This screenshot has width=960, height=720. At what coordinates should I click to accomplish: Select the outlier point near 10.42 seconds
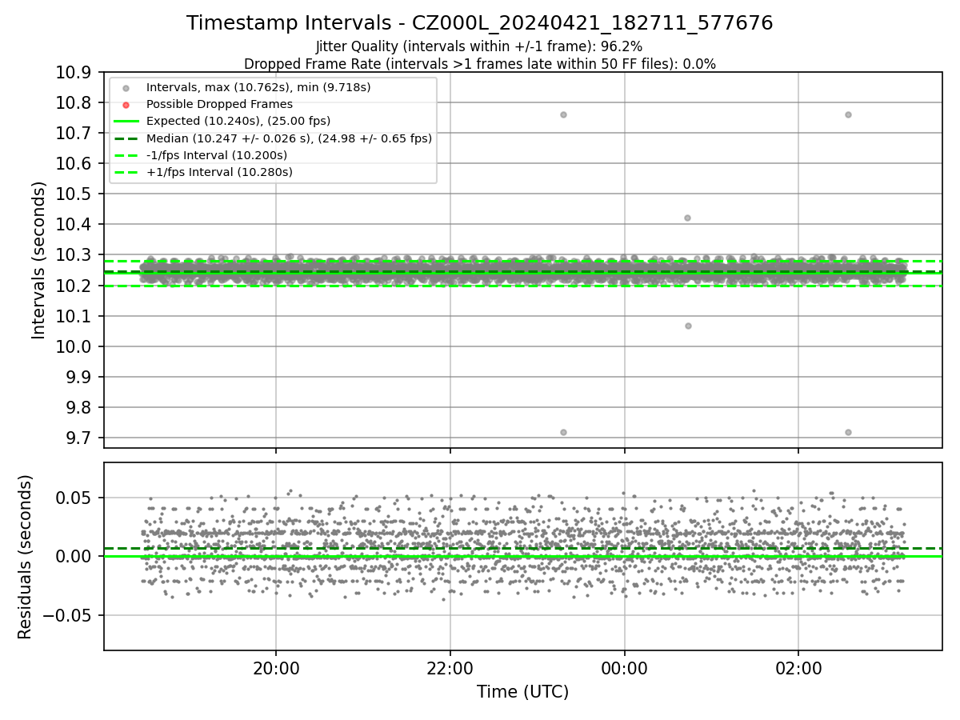pos(687,218)
